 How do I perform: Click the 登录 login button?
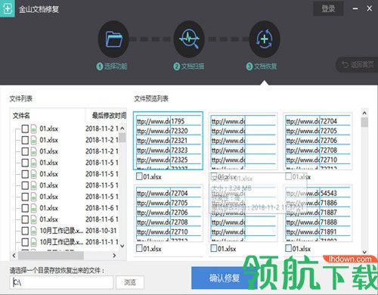tap(328, 9)
